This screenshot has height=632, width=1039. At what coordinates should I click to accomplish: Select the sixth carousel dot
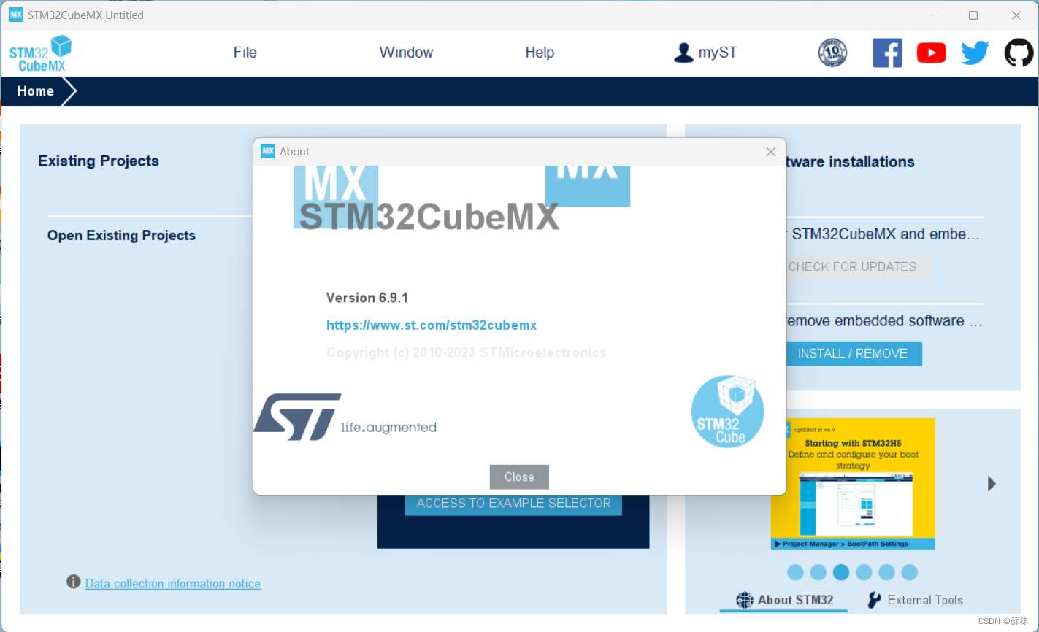pos(909,572)
